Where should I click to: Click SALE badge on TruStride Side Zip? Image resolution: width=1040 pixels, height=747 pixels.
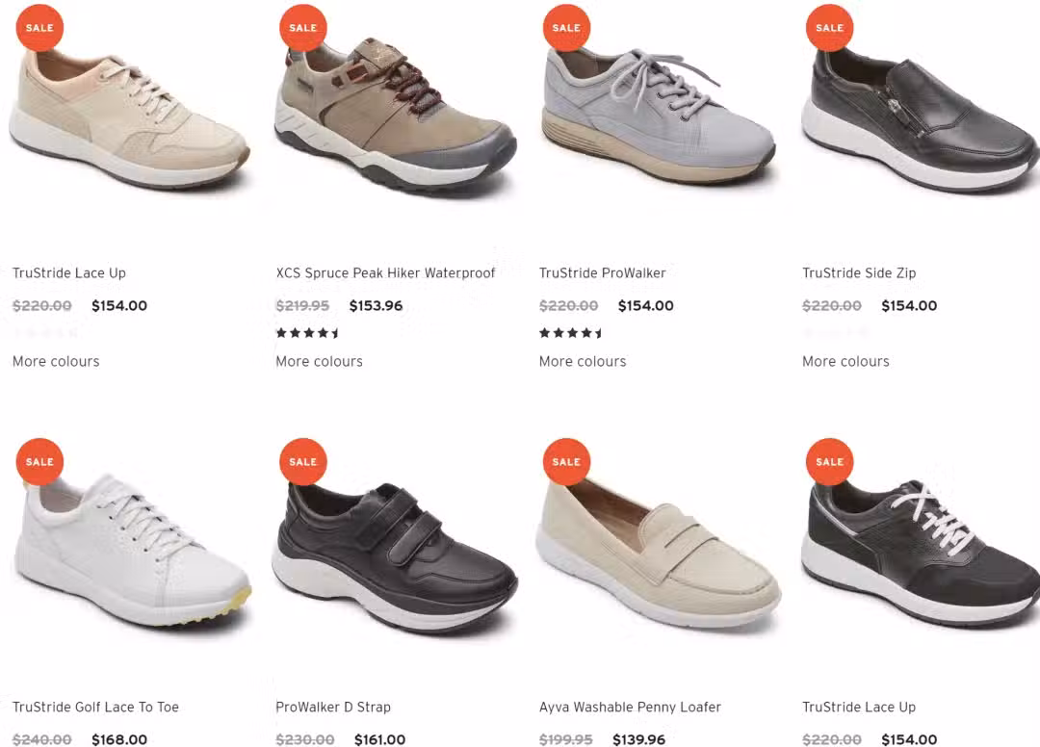click(830, 28)
